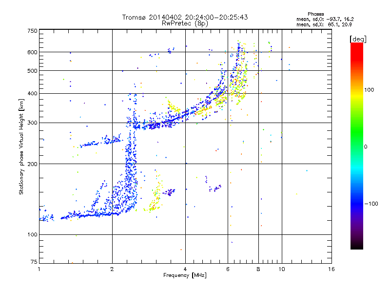Screen dimensions: 390x293
Task: Click the frequency axis tick '16'
Action: pos(331,269)
